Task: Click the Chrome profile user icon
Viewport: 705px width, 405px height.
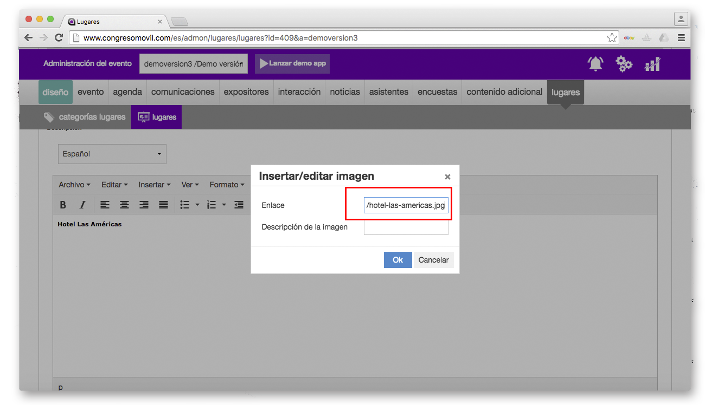Action: click(x=681, y=19)
